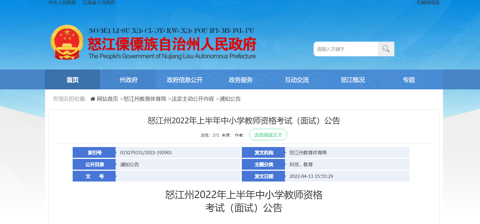Go to 网站首页 breadcrumb link

point(107,99)
